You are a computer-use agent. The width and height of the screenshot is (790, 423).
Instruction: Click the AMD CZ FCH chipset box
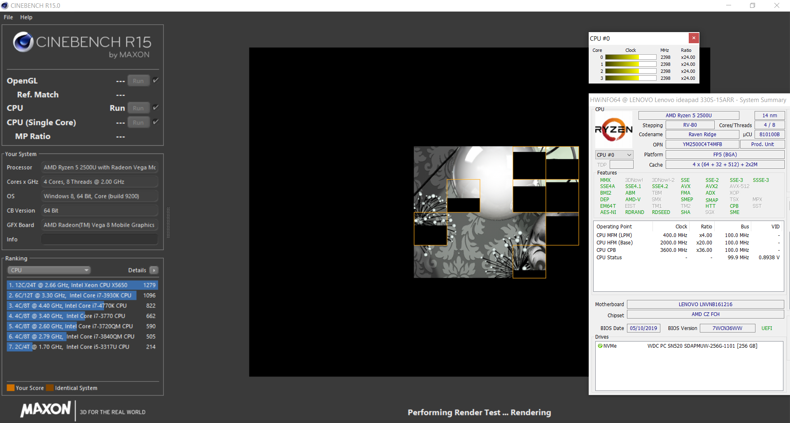[x=705, y=314]
